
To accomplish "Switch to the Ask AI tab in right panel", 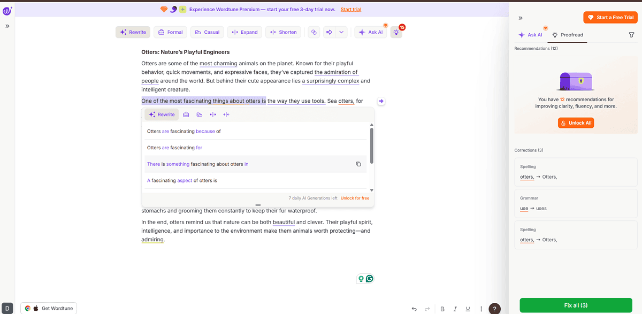I will tap(530, 35).
